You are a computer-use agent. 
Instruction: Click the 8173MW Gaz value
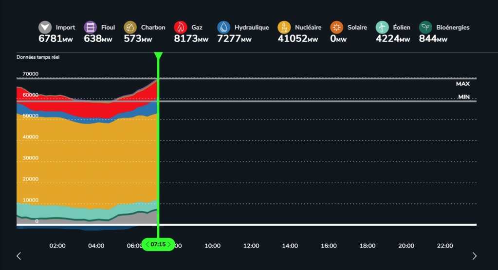[x=191, y=39]
